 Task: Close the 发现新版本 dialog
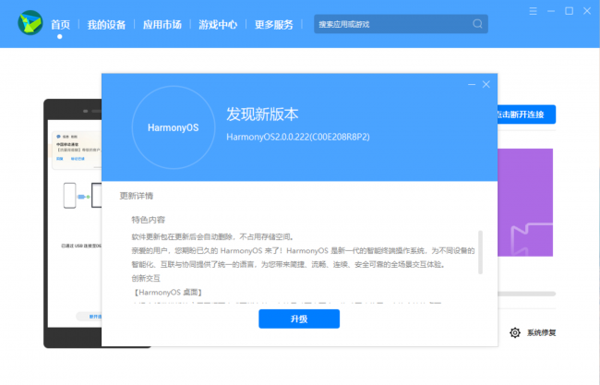(x=486, y=85)
